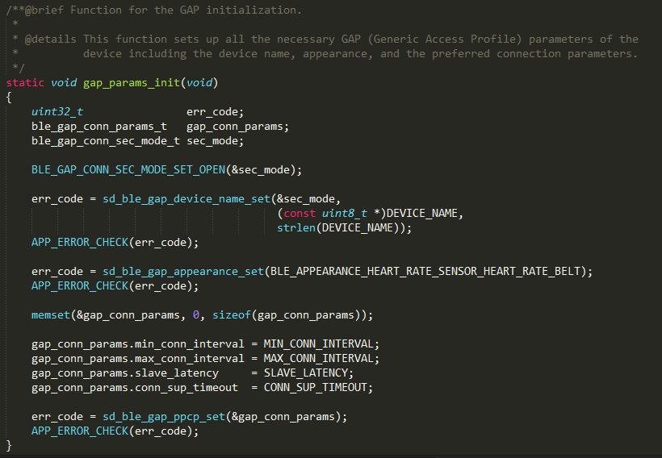Click the first APP_ERROR_CHECK after device name set

[80, 243]
